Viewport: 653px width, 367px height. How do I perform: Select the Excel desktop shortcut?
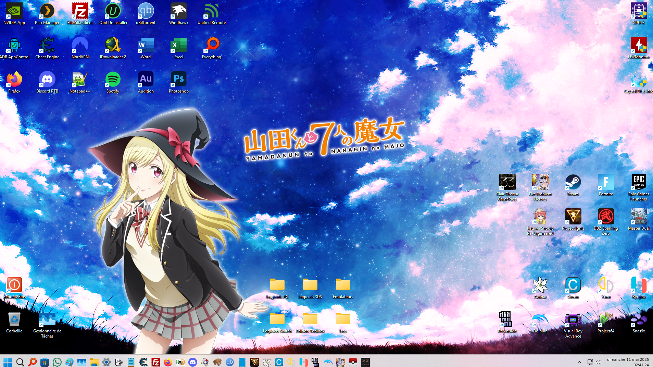tap(179, 48)
